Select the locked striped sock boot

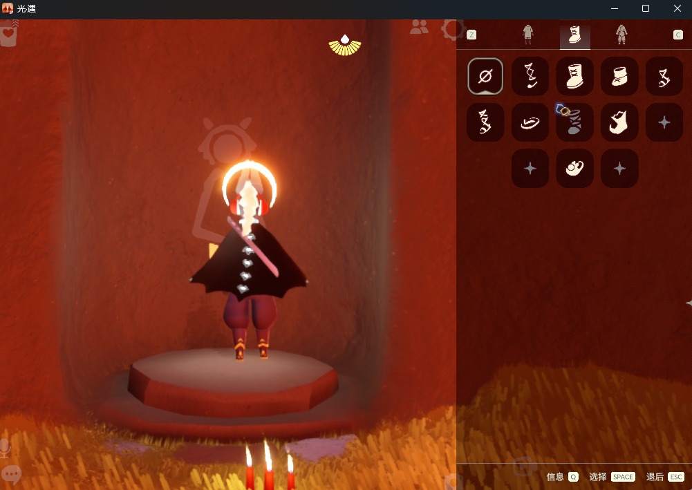click(x=574, y=122)
